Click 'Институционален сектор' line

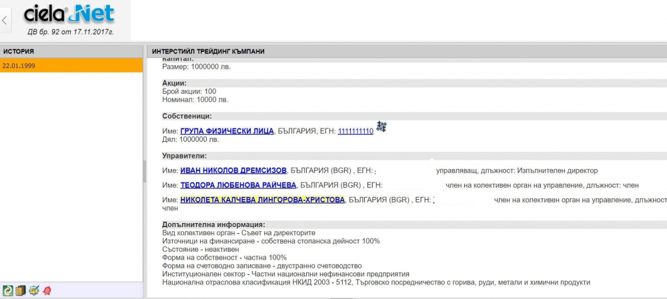pos(285,274)
